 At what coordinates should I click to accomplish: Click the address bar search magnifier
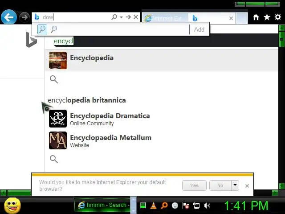click(x=114, y=17)
